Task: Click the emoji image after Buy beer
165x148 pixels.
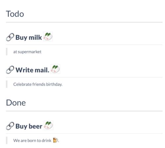Action: pos(48,125)
